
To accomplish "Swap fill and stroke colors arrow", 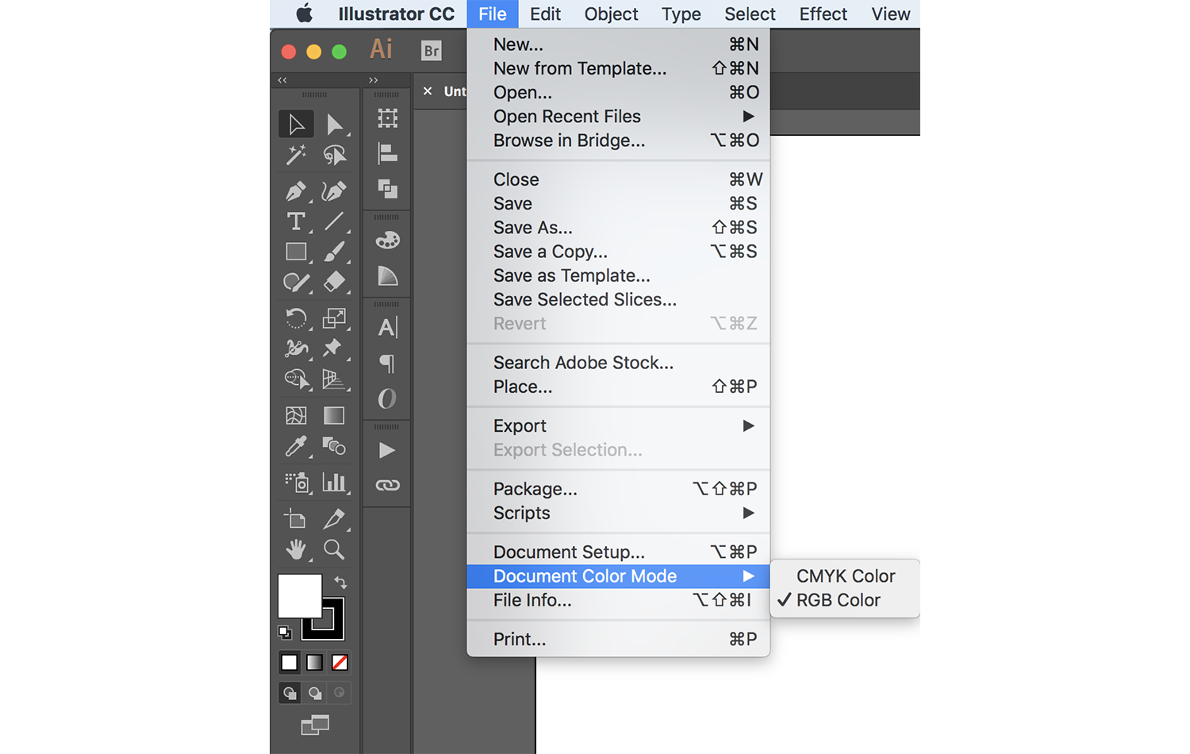I will tap(340, 582).
